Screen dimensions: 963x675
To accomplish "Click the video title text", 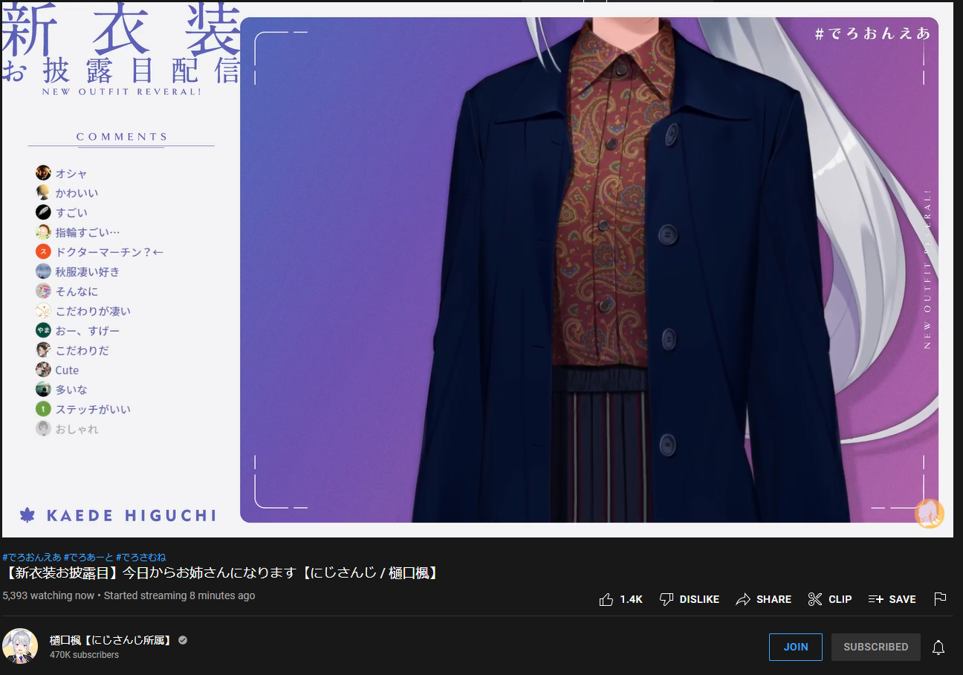I will coord(221,573).
